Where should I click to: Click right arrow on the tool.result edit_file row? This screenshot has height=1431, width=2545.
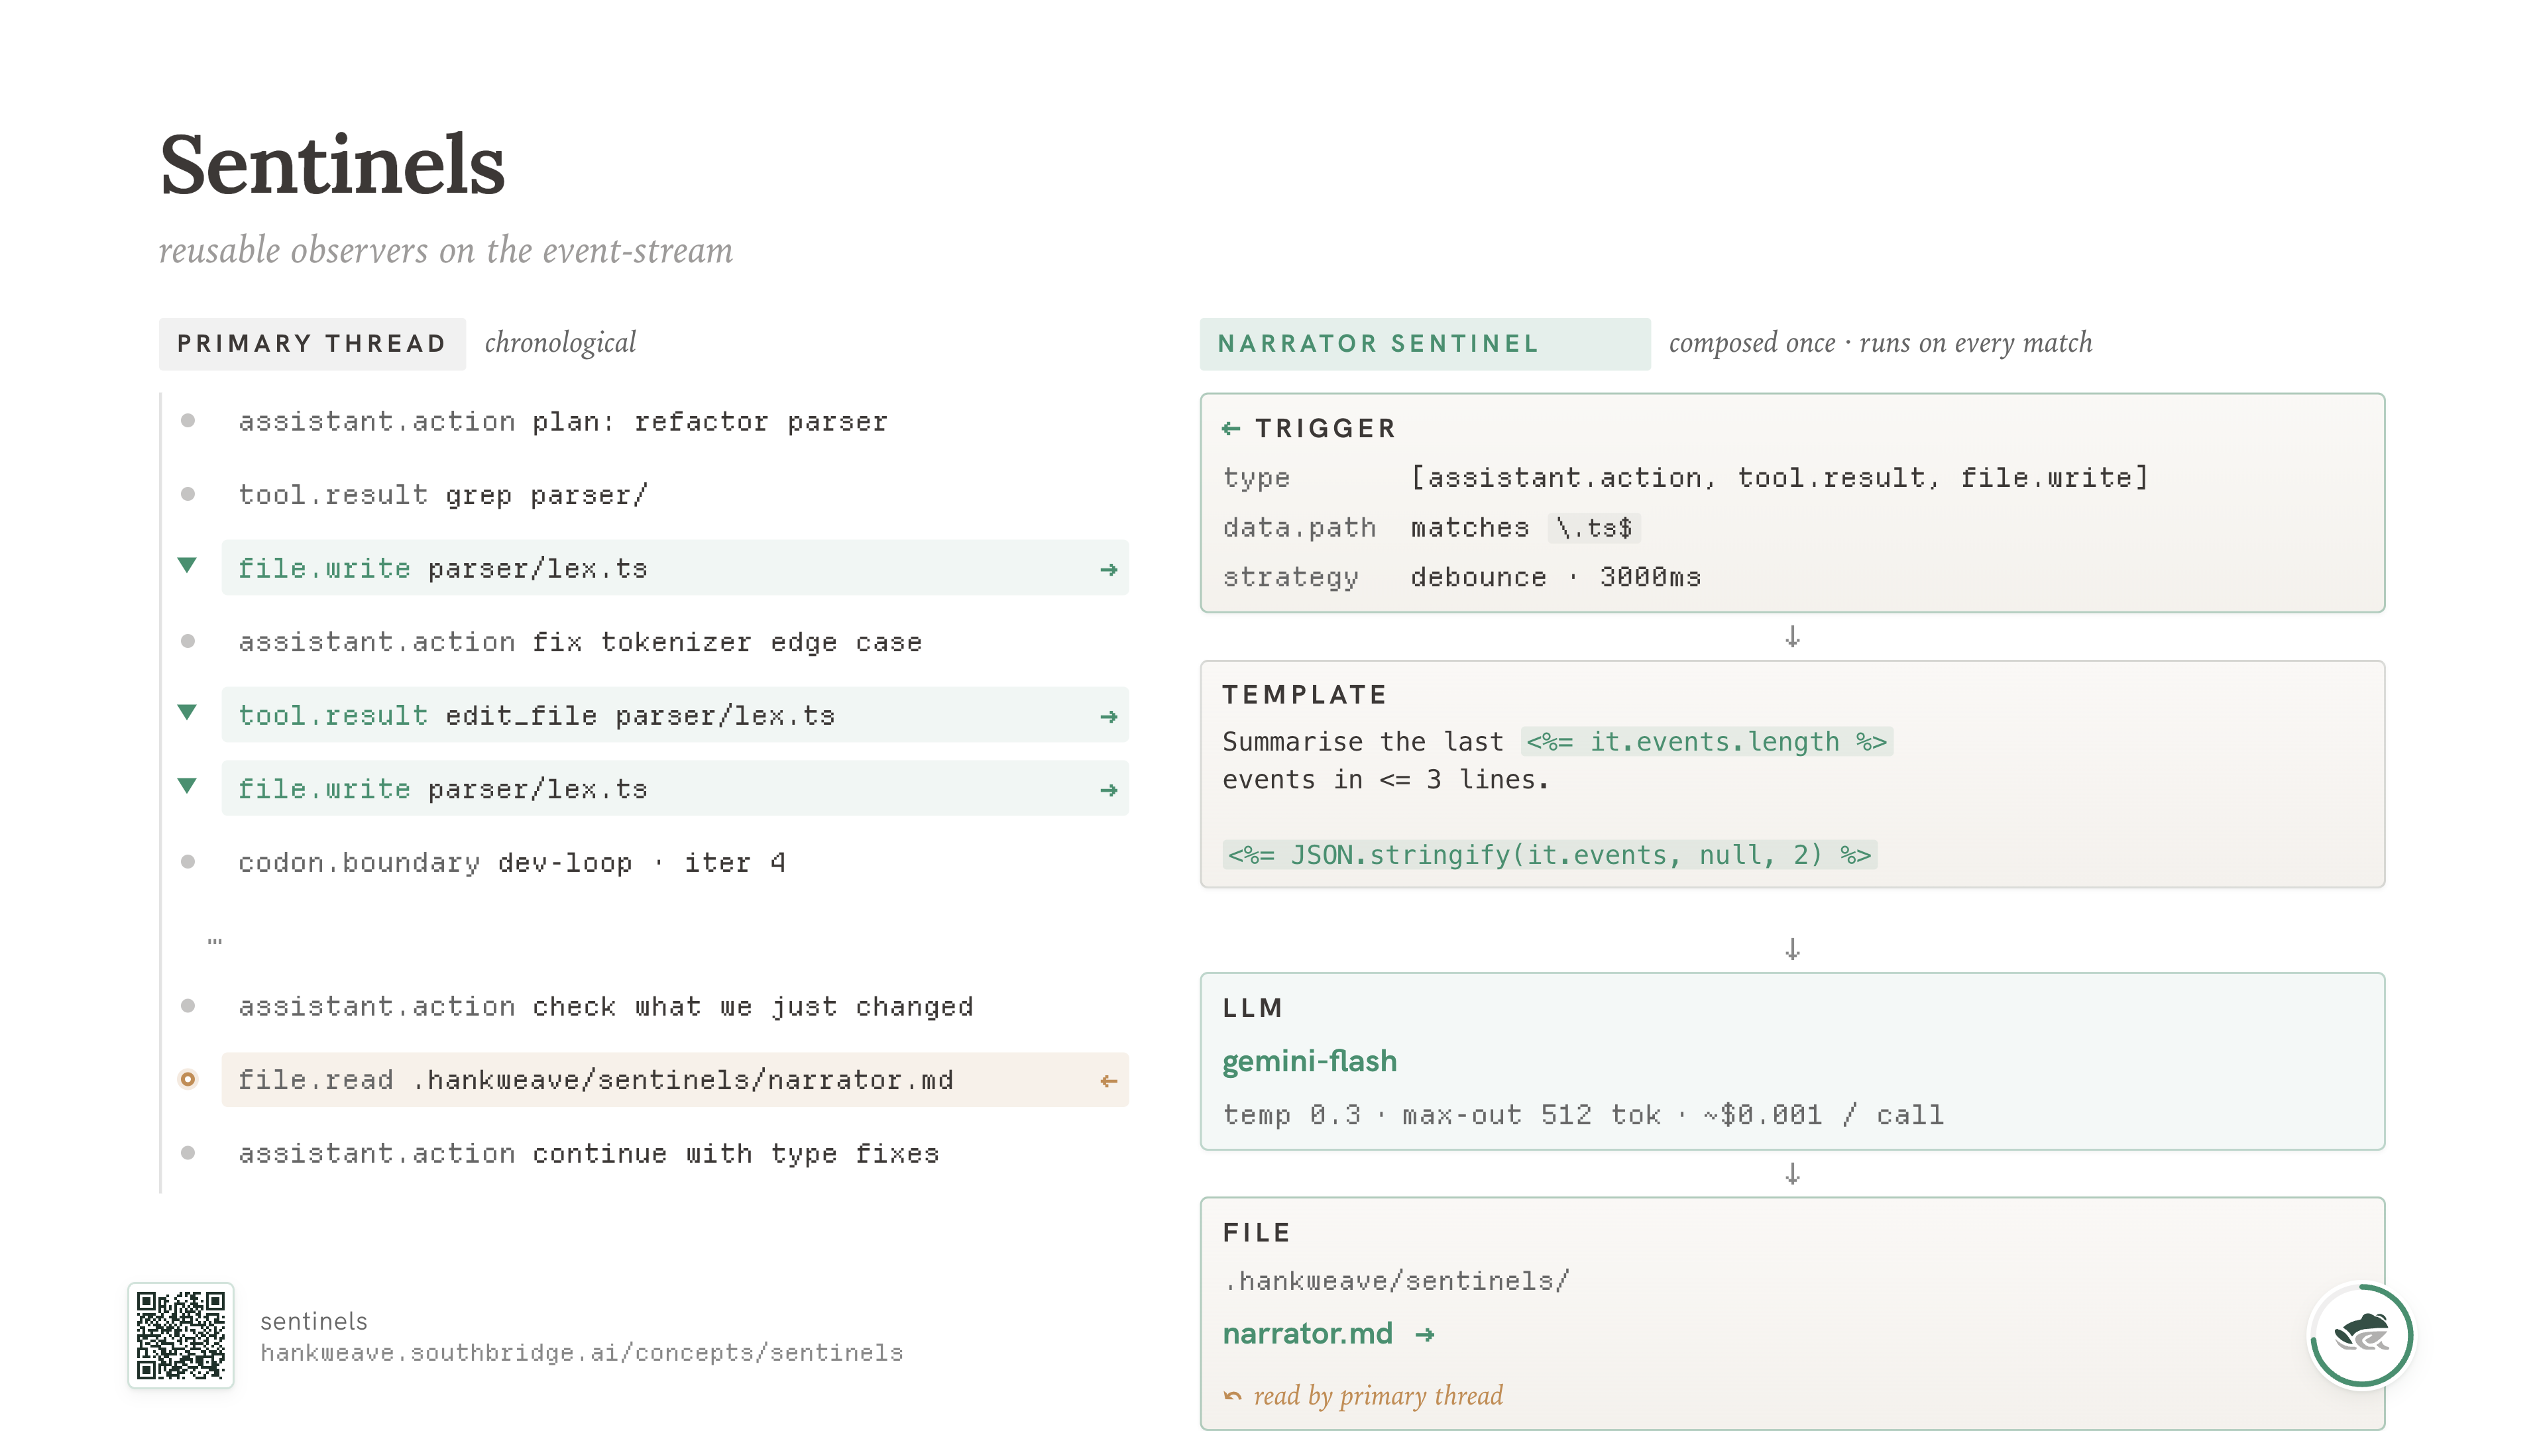click(1109, 717)
